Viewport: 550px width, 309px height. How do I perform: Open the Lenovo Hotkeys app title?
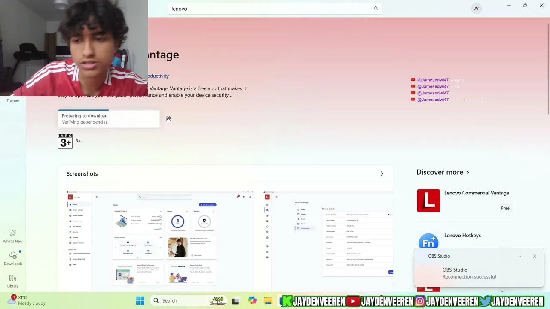tap(462, 235)
